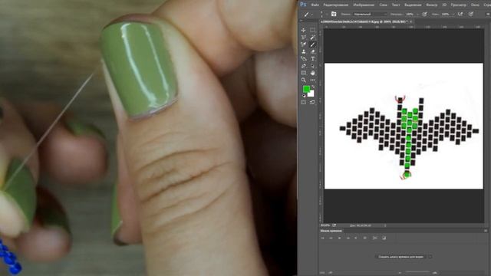
Task: Open the Просмотр menu
Action: click(x=459, y=5)
